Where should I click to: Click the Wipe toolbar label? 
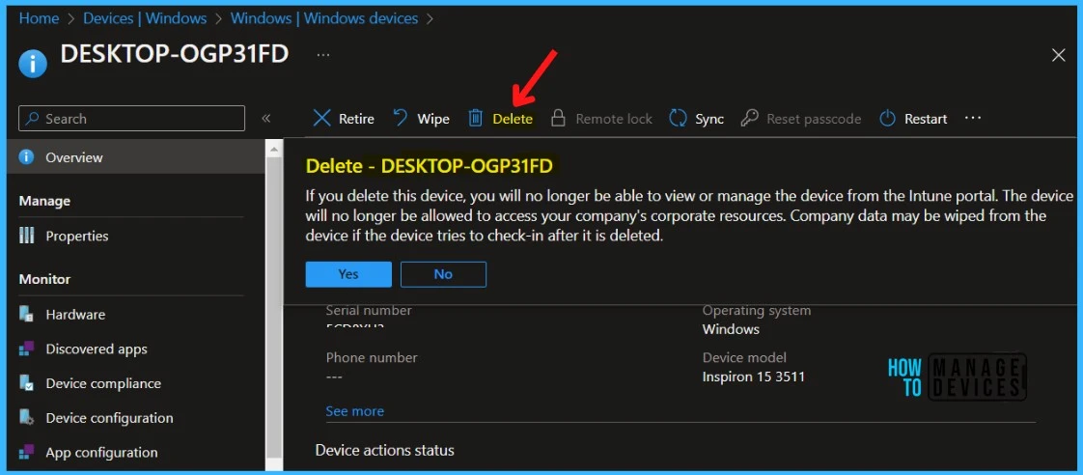[x=433, y=119]
